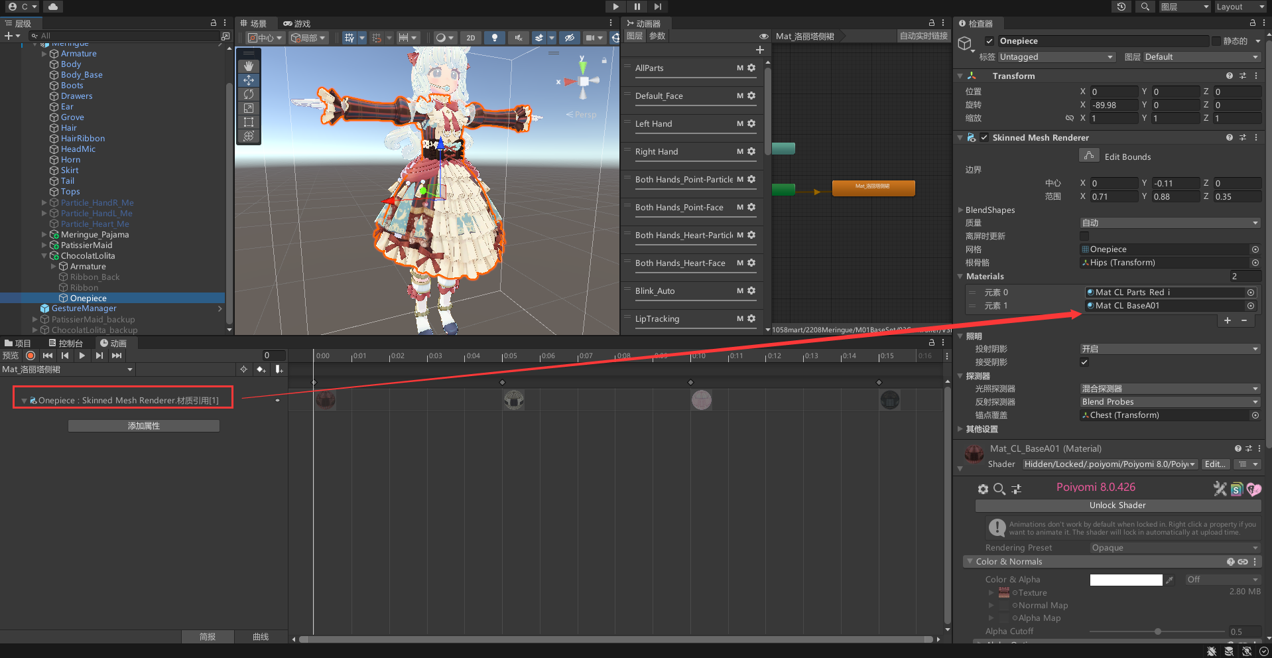Select the combined Transform tool
Screen dimensions: 1272x658
pos(249,136)
